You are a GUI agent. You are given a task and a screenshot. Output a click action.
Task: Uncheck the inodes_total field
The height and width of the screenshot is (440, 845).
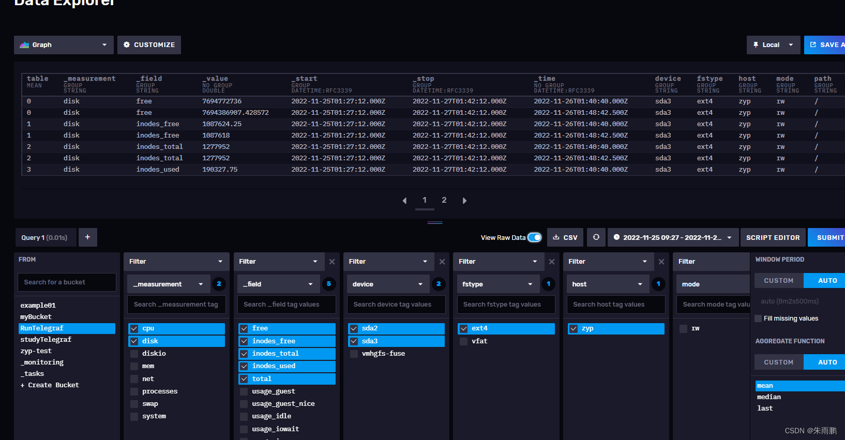(286, 354)
